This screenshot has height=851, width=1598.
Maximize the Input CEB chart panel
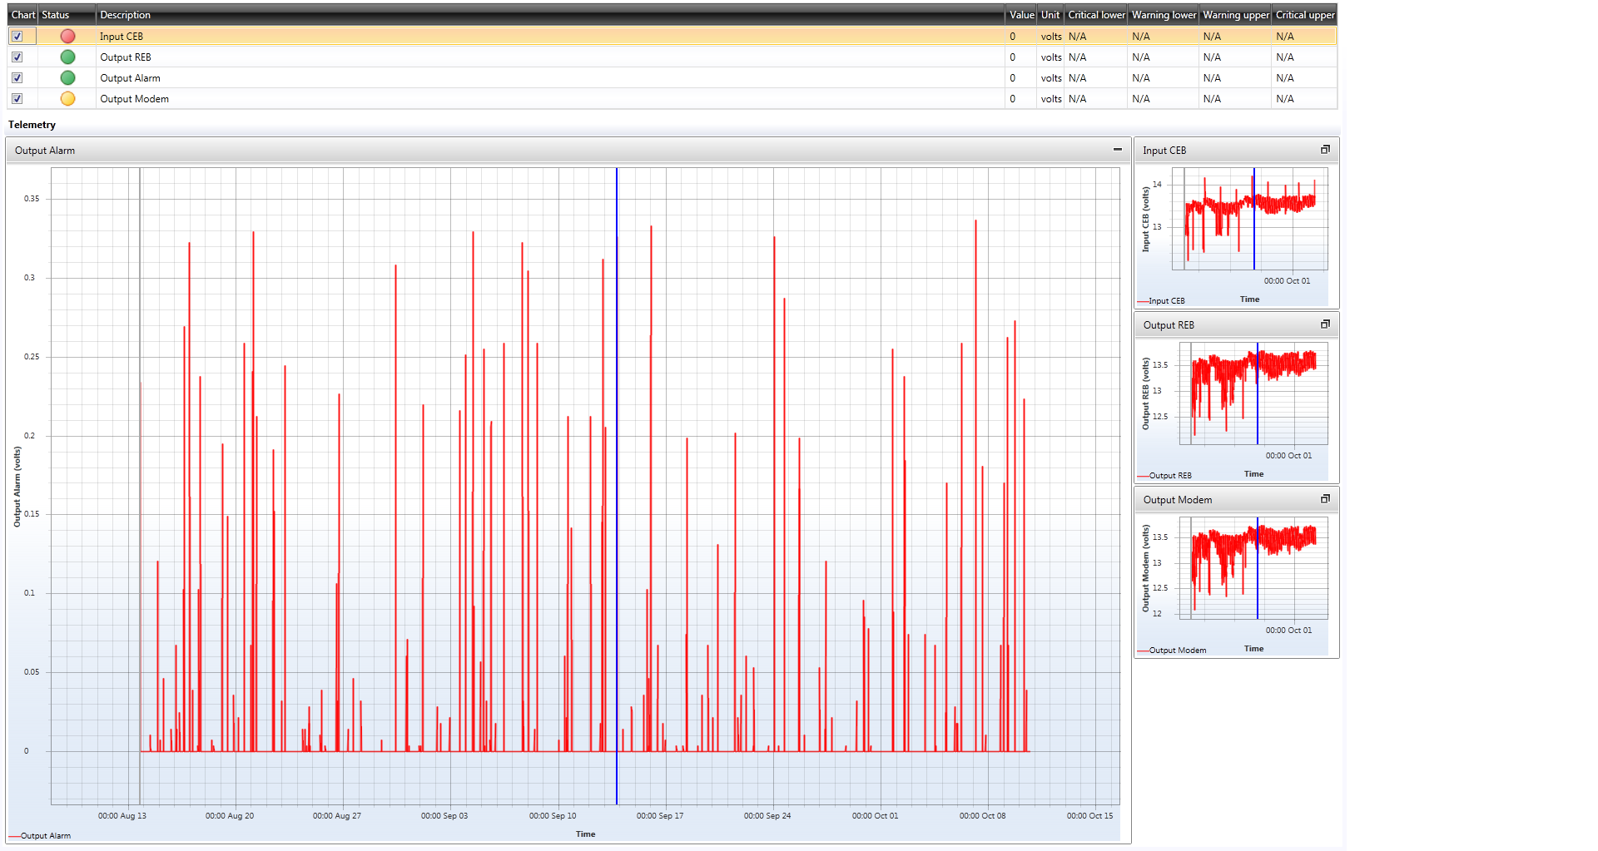1325,150
